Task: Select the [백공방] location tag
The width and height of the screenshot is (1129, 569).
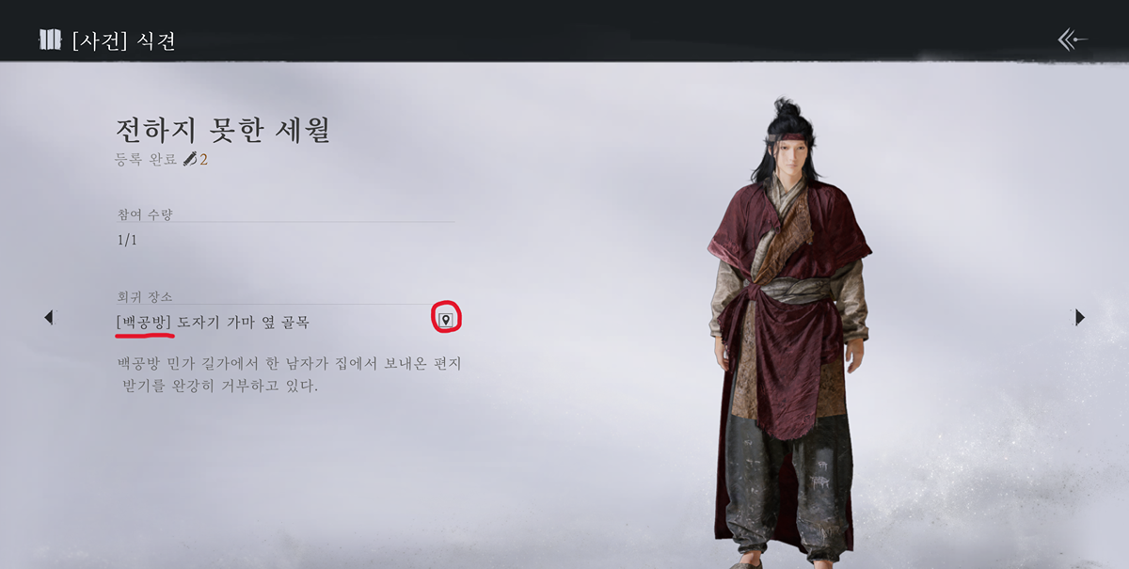Action: point(143,322)
